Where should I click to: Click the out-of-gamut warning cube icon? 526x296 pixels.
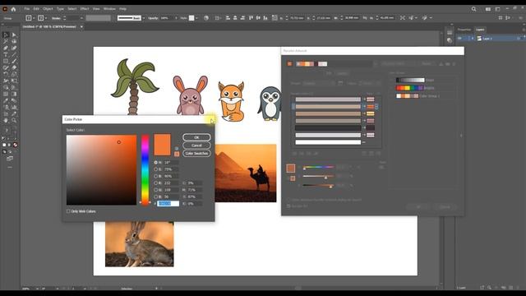[177, 148]
